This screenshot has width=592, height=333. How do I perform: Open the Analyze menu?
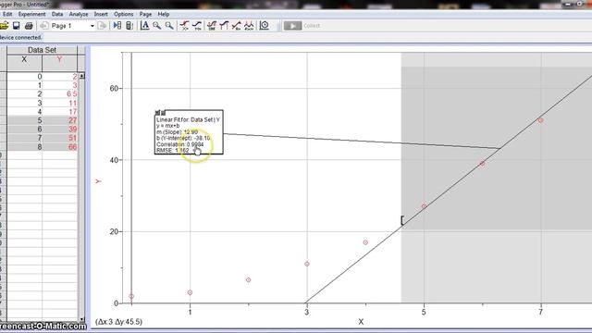click(79, 14)
